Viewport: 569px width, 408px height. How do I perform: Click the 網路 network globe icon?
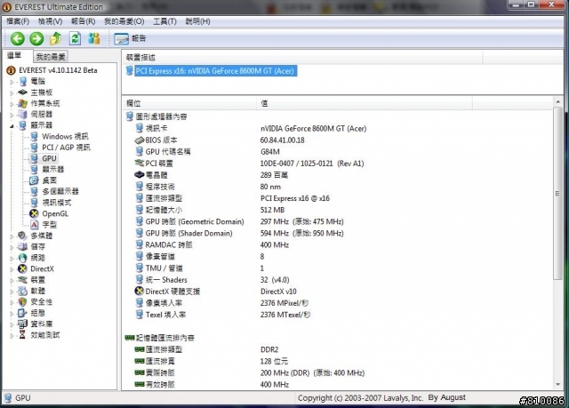click(22, 258)
